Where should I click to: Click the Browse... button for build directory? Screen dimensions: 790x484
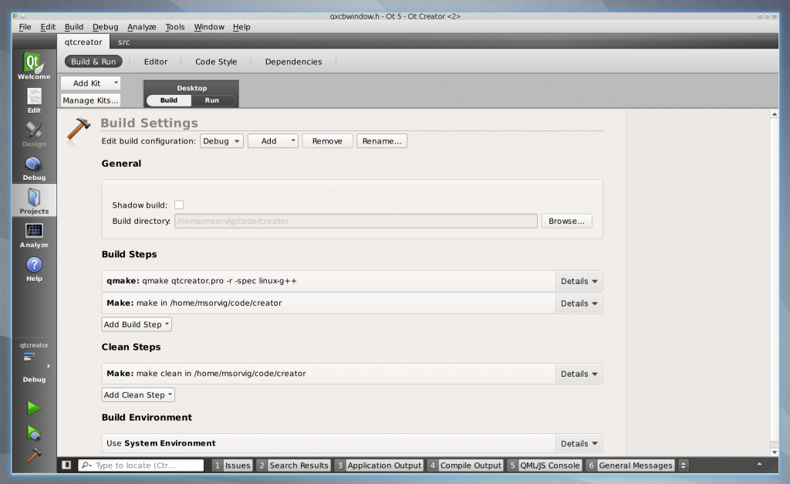pos(566,221)
